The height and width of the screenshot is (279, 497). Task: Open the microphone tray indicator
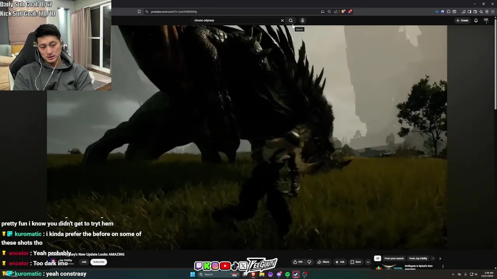(x=466, y=274)
